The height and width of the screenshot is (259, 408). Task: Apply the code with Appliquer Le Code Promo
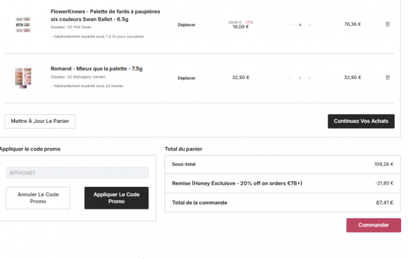(x=116, y=198)
